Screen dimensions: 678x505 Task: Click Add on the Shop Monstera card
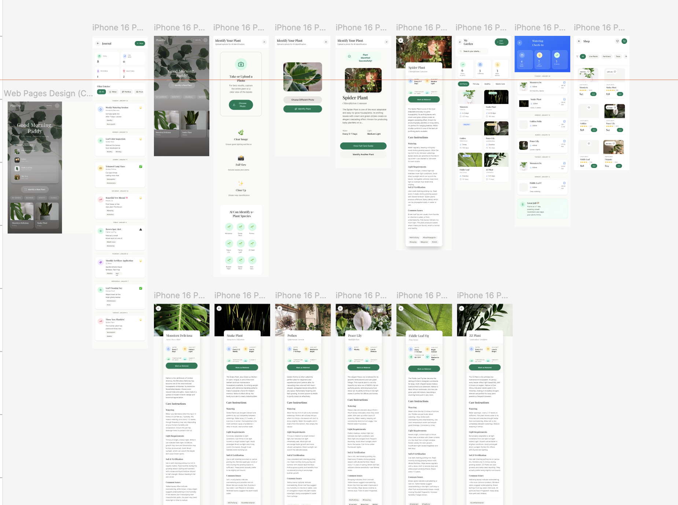coord(593,94)
